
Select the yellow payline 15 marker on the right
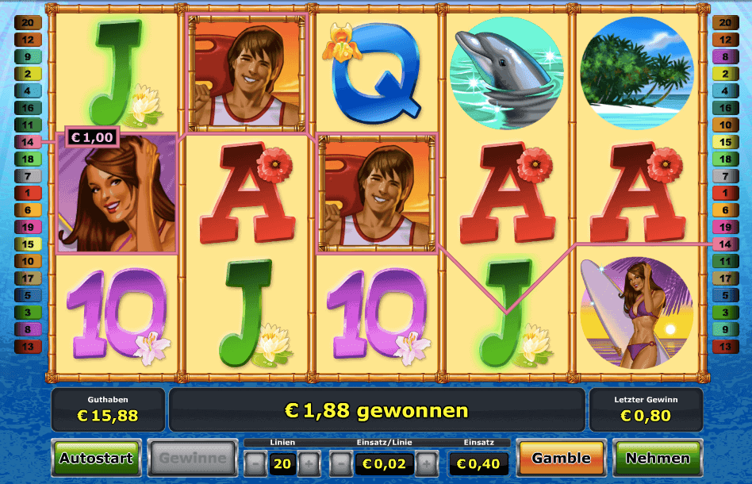(x=725, y=142)
